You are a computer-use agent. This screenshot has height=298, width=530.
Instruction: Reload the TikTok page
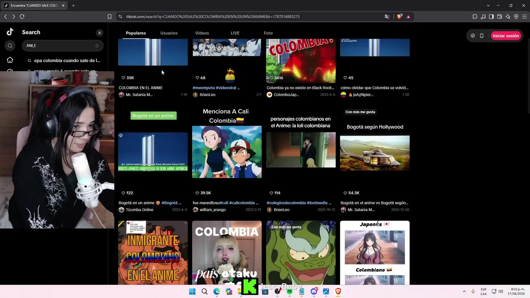(22, 17)
